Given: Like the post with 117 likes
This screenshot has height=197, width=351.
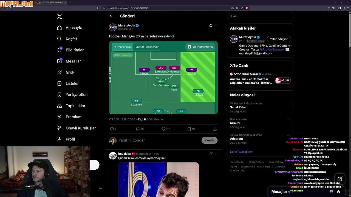Looking at the screenshot, I should 163,129.
